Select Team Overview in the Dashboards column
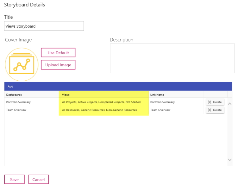Image resolution: width=238 pixels, height=187 pixels. [16, 110]
